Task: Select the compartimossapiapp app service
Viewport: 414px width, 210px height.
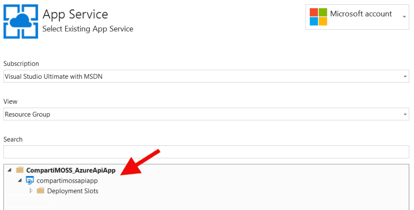Action: click(67, 181)
